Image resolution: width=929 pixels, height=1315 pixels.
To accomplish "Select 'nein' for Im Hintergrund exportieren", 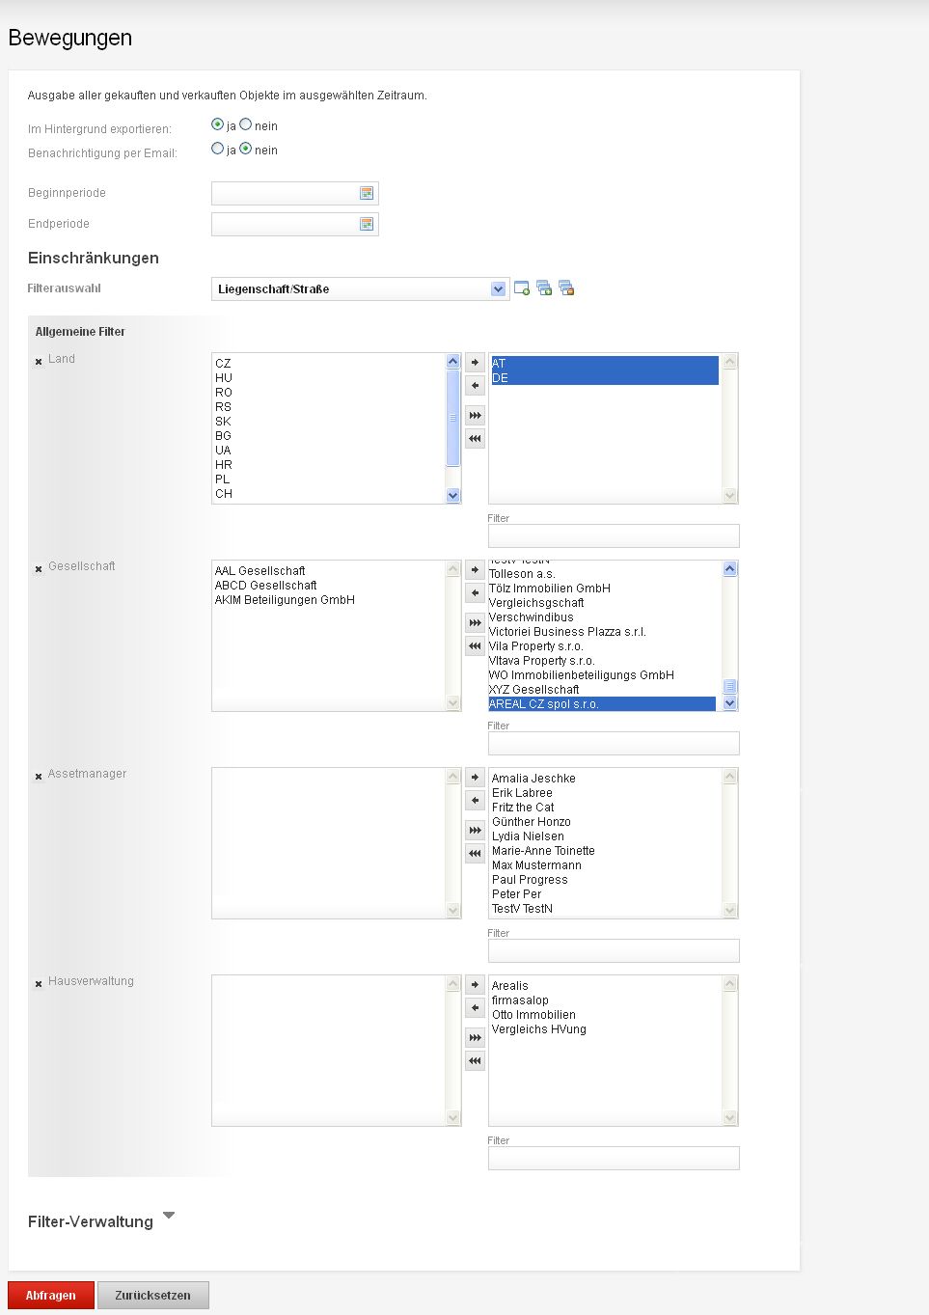I will [x=246, y=124].
